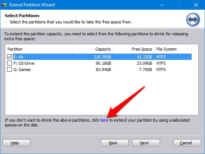Proceed with the Next button

click(146, 142)
